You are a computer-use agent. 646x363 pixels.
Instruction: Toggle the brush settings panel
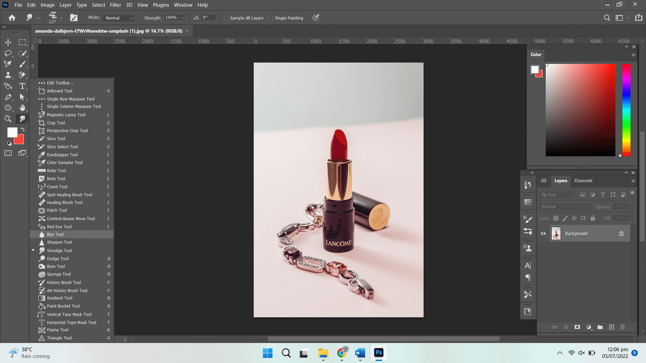[x=74, y=18]
